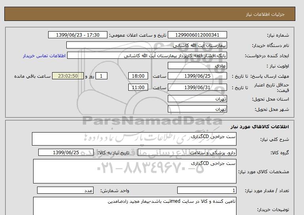Screen dimensions: 304x215
Task: Select the buyer organization field بیمارستان آیت الله کاشانی
Action: pyautogui.click(x=146, y=45)
